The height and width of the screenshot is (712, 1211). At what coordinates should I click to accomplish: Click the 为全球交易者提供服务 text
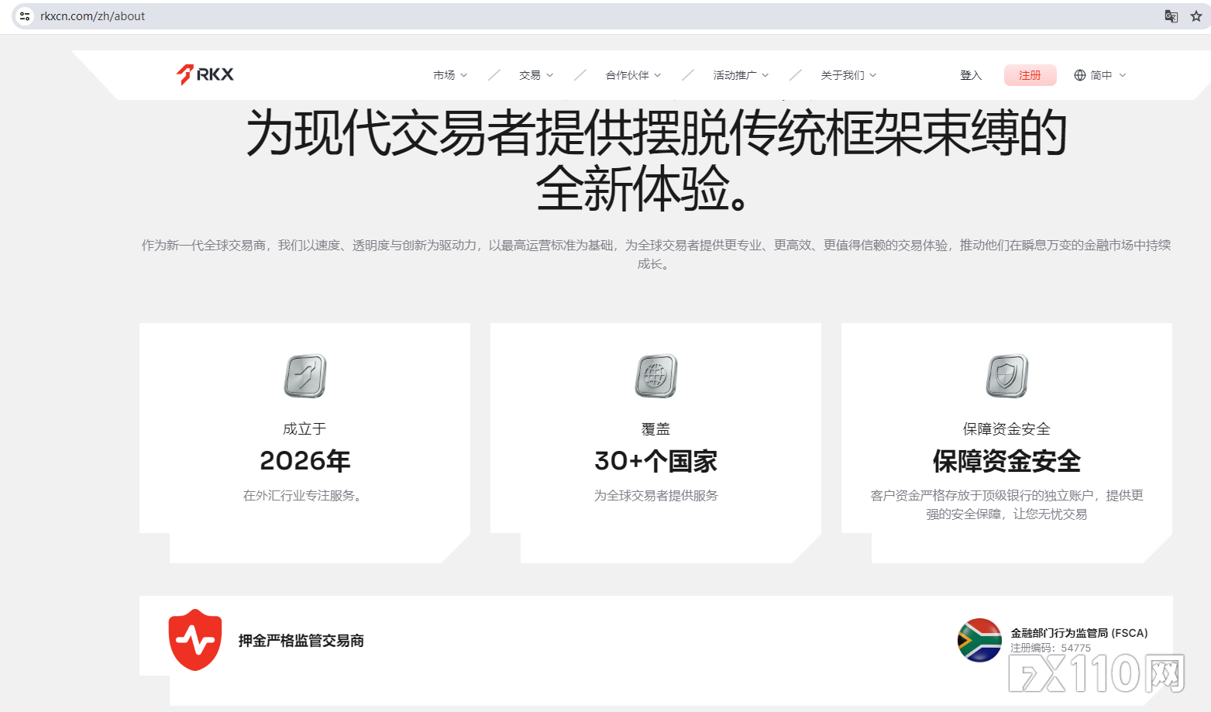[x=656, y=496]
